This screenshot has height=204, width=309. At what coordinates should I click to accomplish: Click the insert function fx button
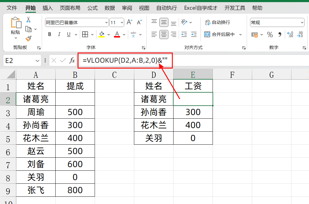(72, 60)
